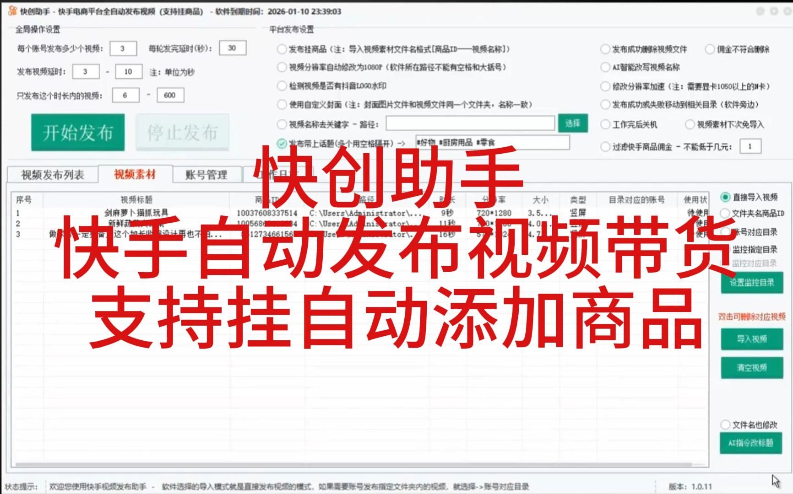Edit 每轮发完延时 seconds field
The width and height of the screenshot is (793, 494).
click(x=233, y=48)
